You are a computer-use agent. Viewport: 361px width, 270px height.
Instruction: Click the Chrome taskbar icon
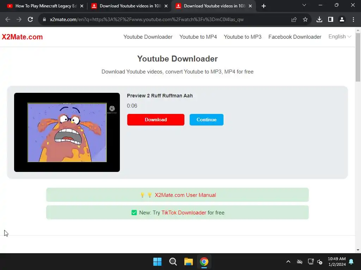[x=204, y=262]
